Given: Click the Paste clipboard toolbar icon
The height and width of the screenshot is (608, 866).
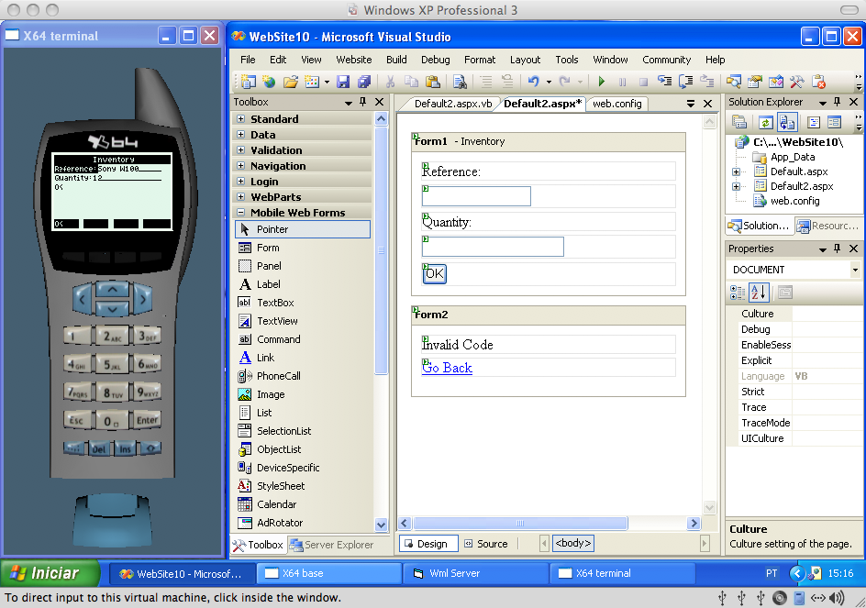Looking at the screenshot, I should [x=432, y=82].
